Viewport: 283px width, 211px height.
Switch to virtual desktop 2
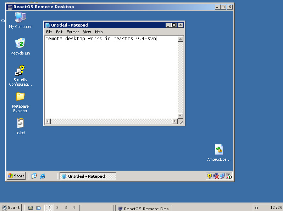57,208
